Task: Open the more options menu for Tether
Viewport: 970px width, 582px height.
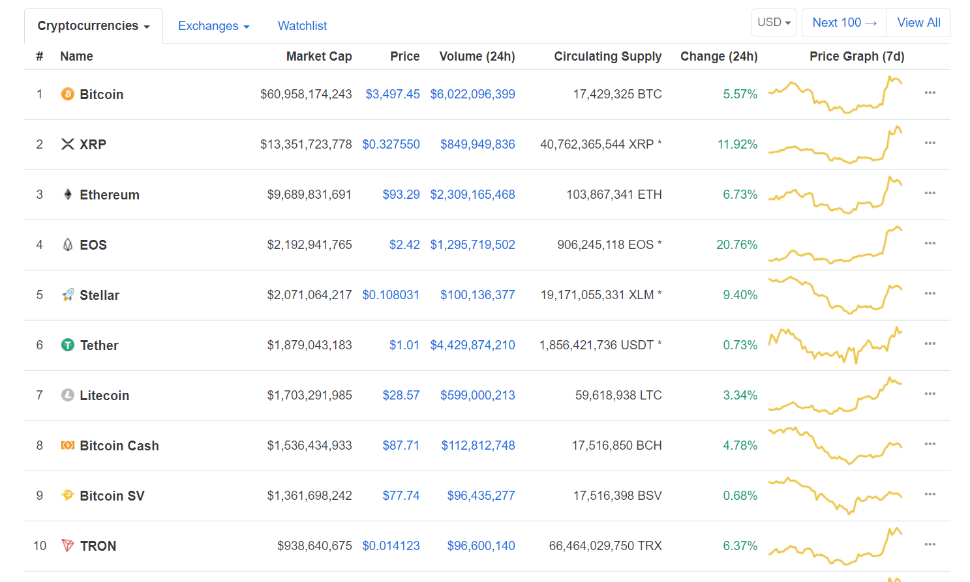Action: pyautogui.click(x=930, y=343)
